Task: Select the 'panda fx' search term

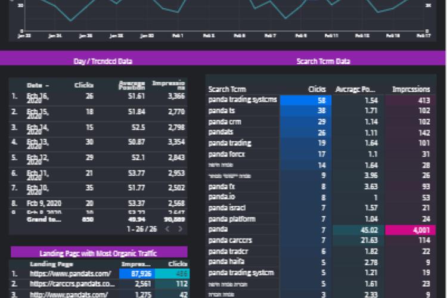Action: pyautogui.click(x=222, y=187)
